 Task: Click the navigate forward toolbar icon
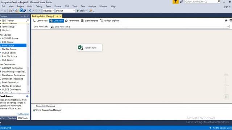tap(5, 11)
